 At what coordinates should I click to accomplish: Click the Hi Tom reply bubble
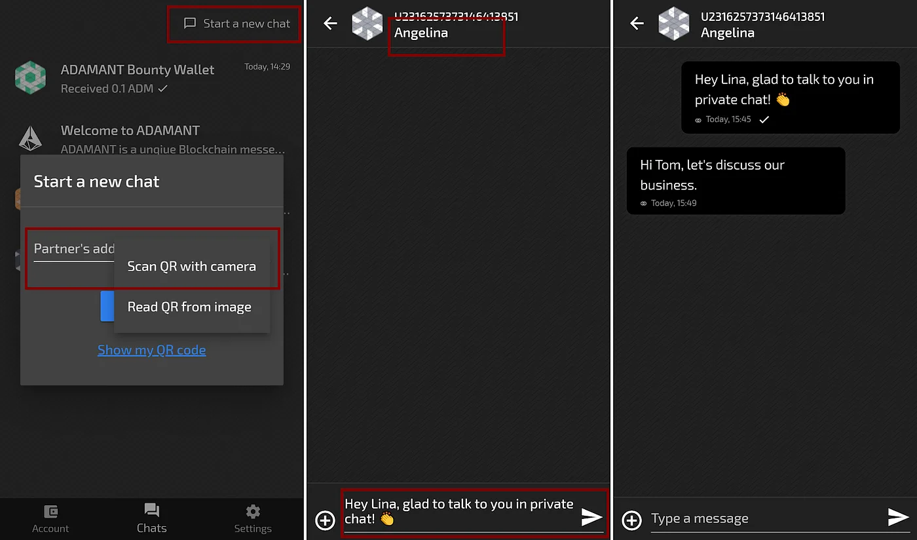pos(736,181)
